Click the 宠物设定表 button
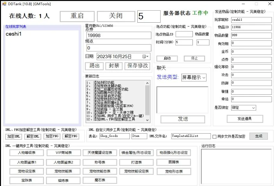 click(27, 171)
